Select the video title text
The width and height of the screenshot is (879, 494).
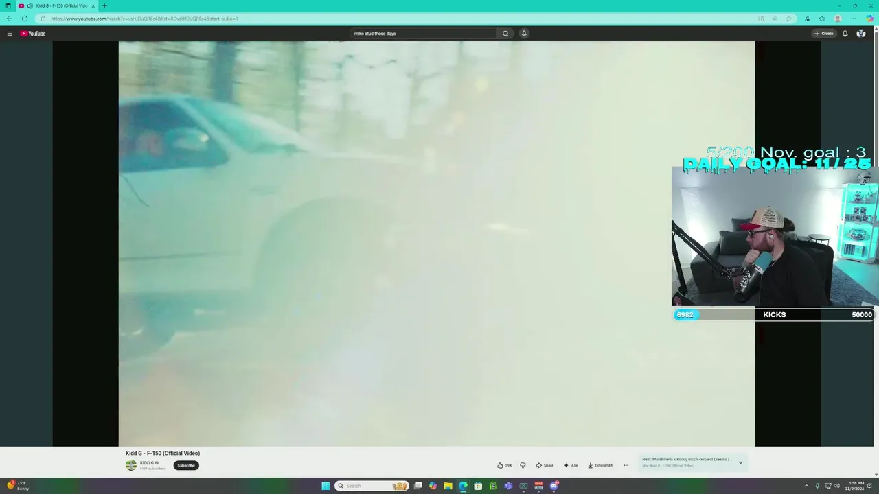point(163,454)
